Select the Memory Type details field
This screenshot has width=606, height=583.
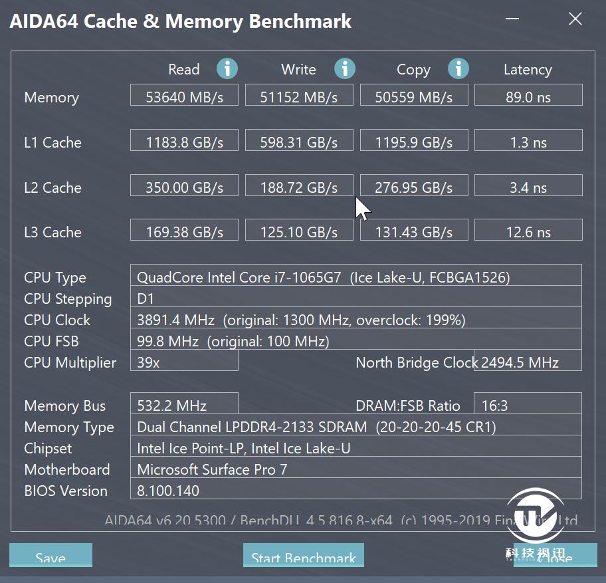[x=355, y=426]
